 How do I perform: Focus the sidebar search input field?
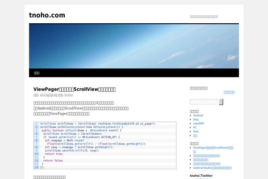[x=204, y=102]
